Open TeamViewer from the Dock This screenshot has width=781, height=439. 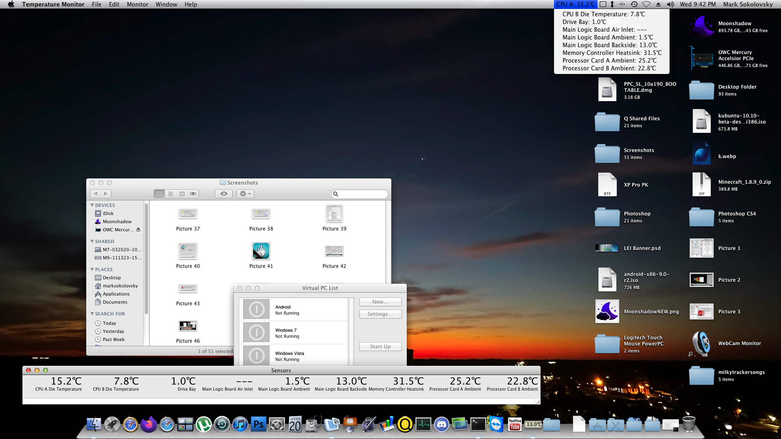[x=496, y=424]
